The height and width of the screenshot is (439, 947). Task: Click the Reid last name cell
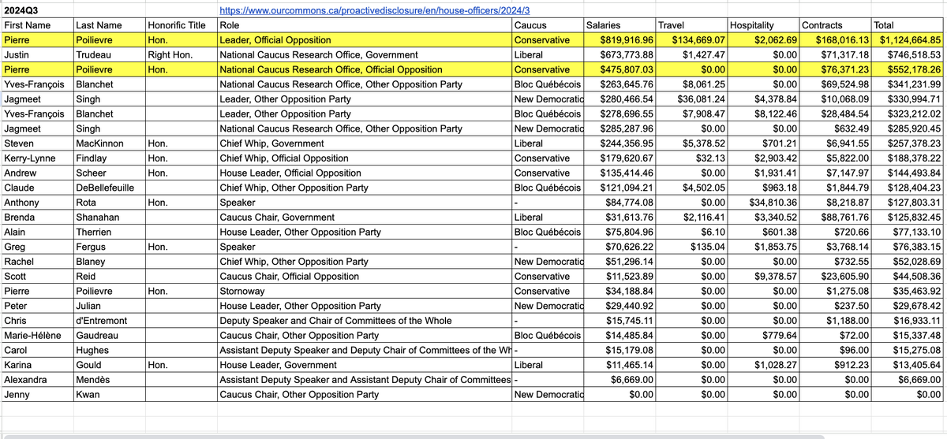(108, 277)
